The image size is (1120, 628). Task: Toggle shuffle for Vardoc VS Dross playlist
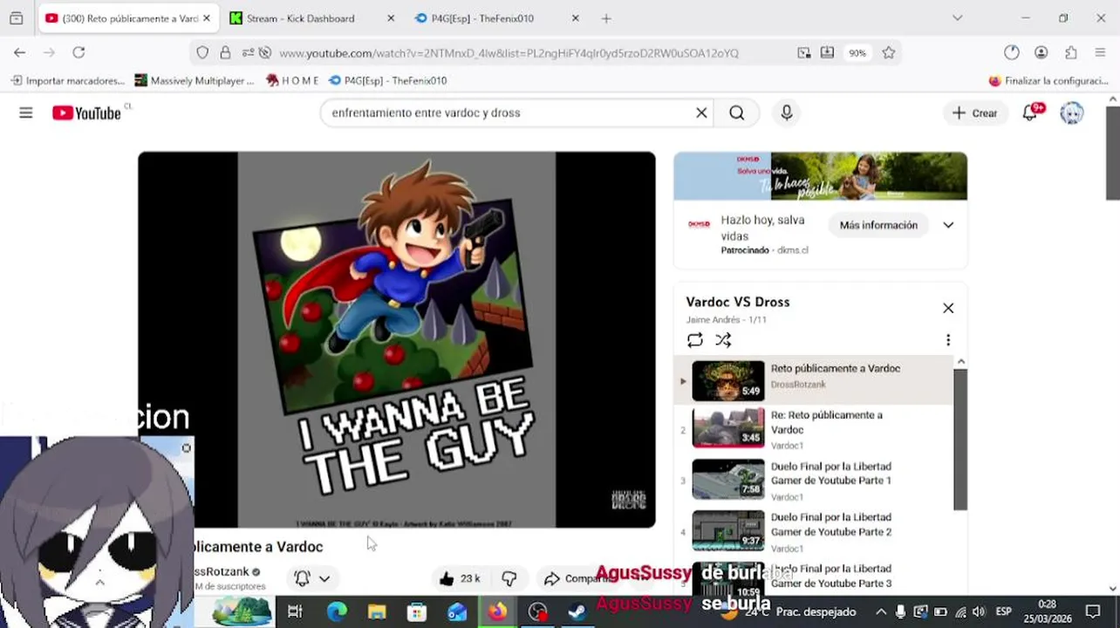point(723,340)
